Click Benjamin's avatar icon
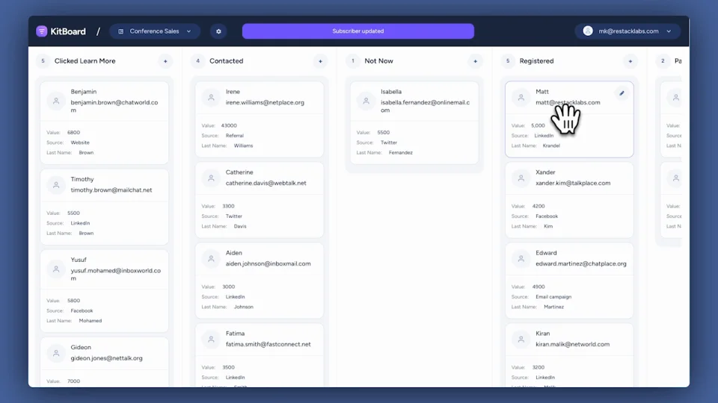The width and height of the screenshot is (718, 403). point(56,101)
